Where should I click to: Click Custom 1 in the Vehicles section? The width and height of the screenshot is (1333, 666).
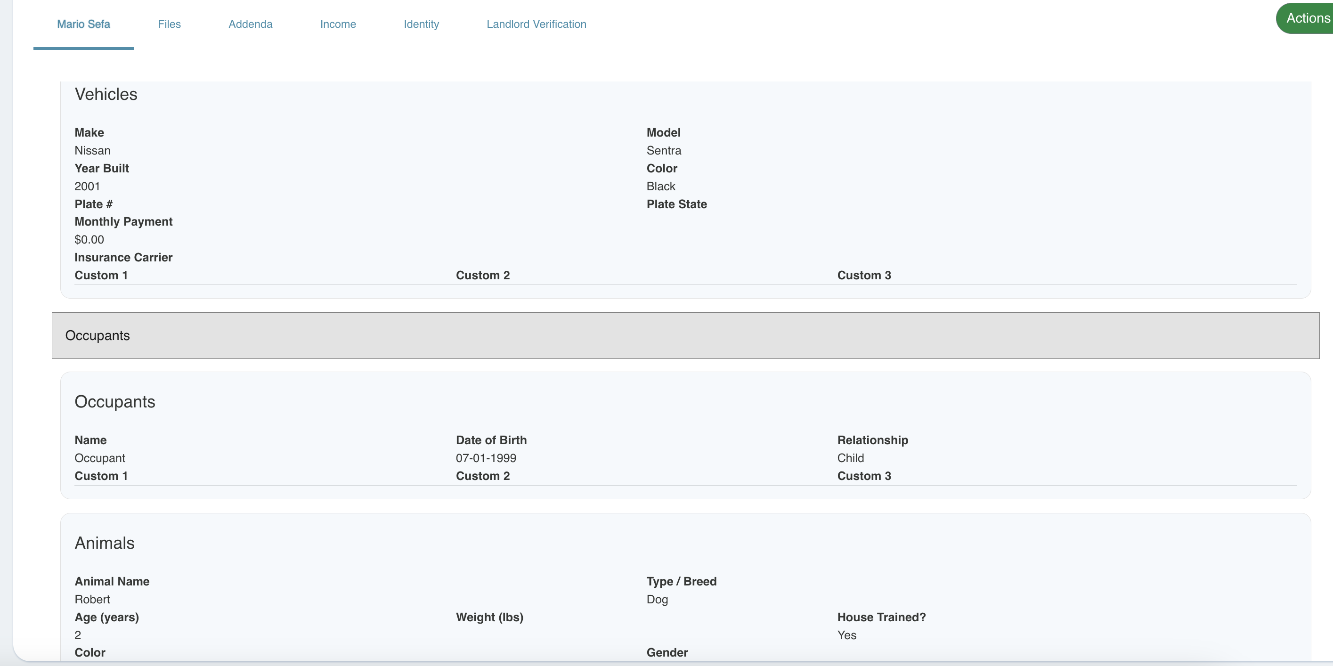[101, 275]
